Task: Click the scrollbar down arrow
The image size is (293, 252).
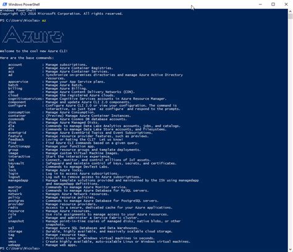Action: click(291, 250)
